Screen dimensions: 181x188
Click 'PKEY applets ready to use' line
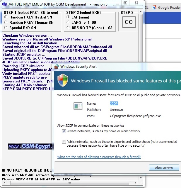[25, 77]
